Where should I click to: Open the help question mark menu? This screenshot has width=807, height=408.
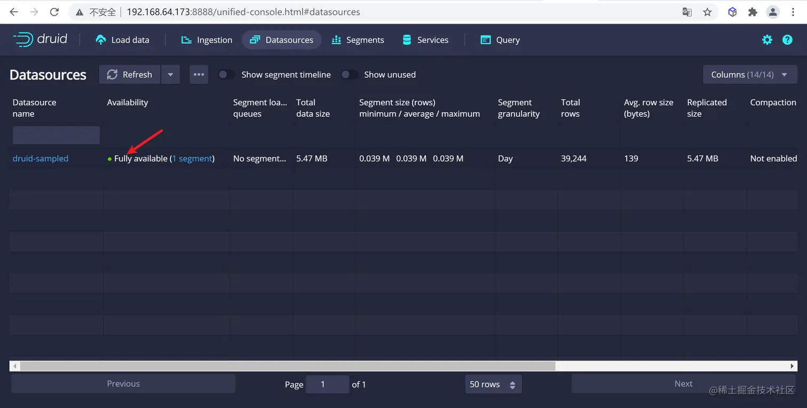coord(787,40)
